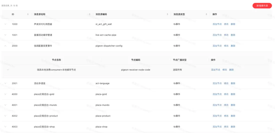Click 添加节点 for sl_act_gift_wall row
The image size is (275, 133).
(x=217, y=24)
